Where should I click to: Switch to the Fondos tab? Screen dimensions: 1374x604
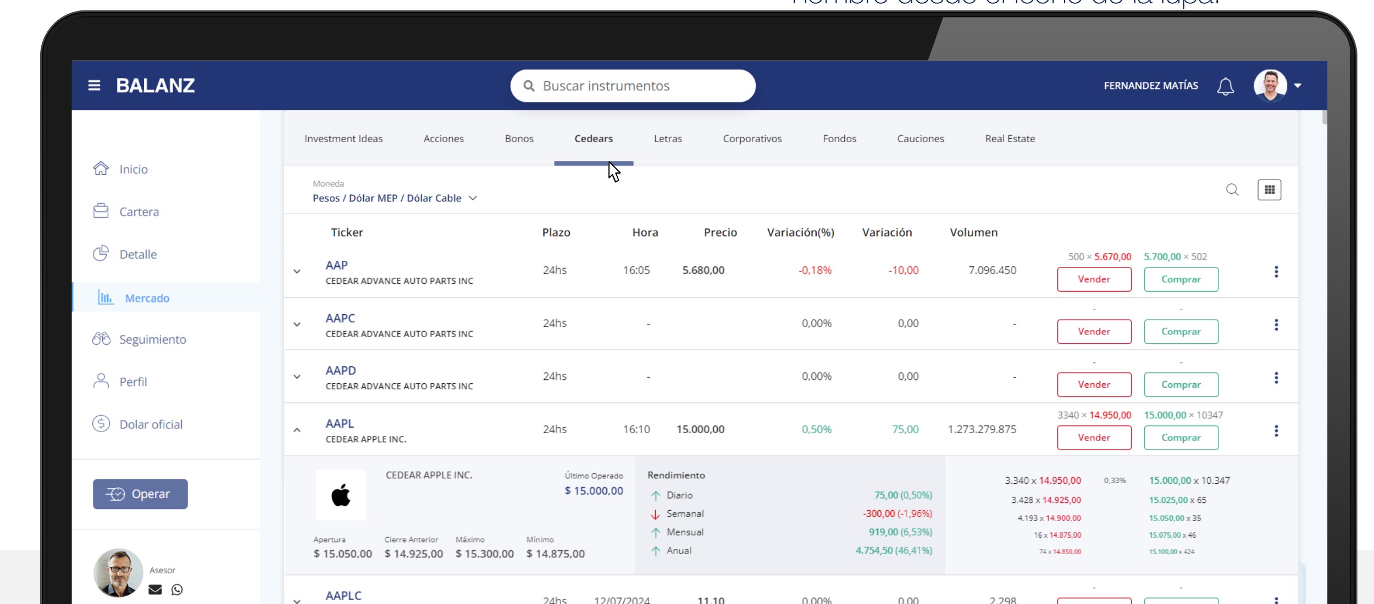pyautogui.click(x=839, y=138)
